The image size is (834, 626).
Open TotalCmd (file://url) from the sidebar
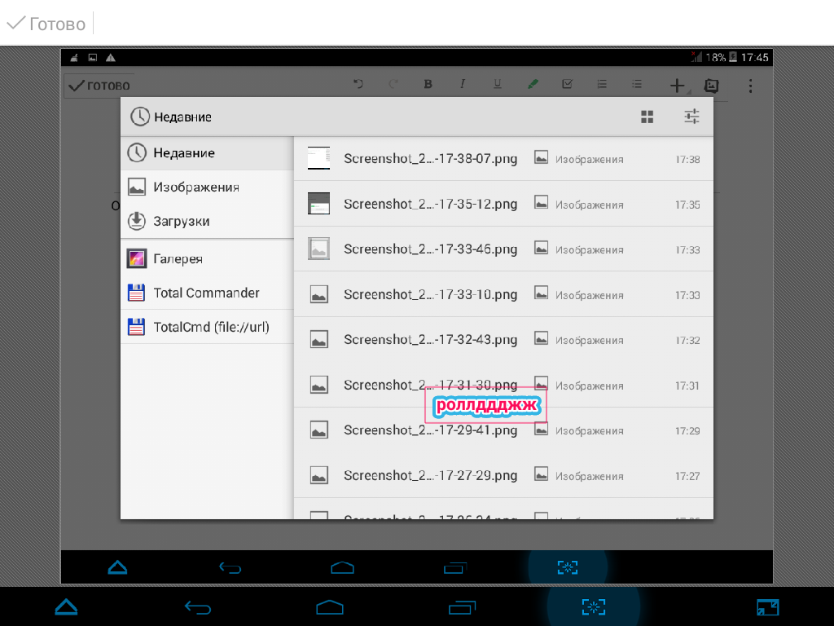click(207, 327)
